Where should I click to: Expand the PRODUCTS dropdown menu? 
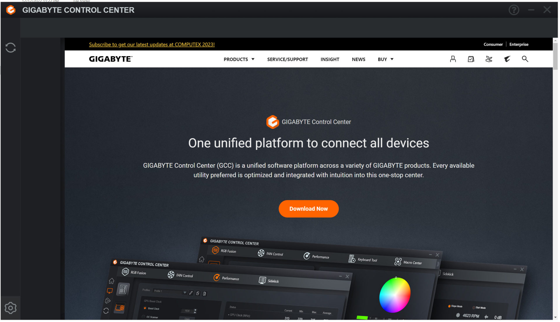coord(239,59)
